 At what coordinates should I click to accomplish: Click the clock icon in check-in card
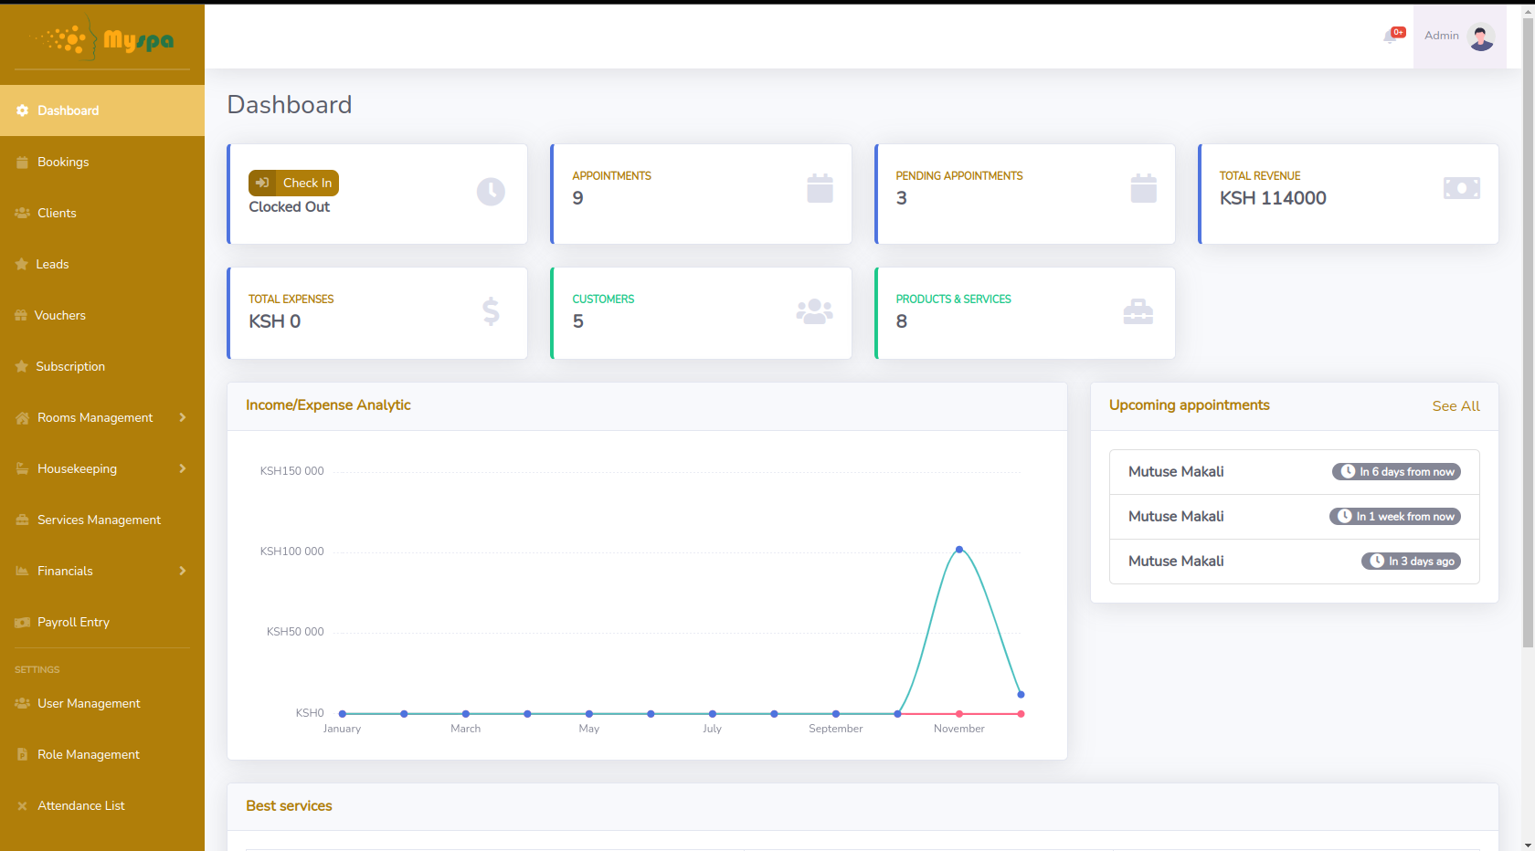(491, 192)
